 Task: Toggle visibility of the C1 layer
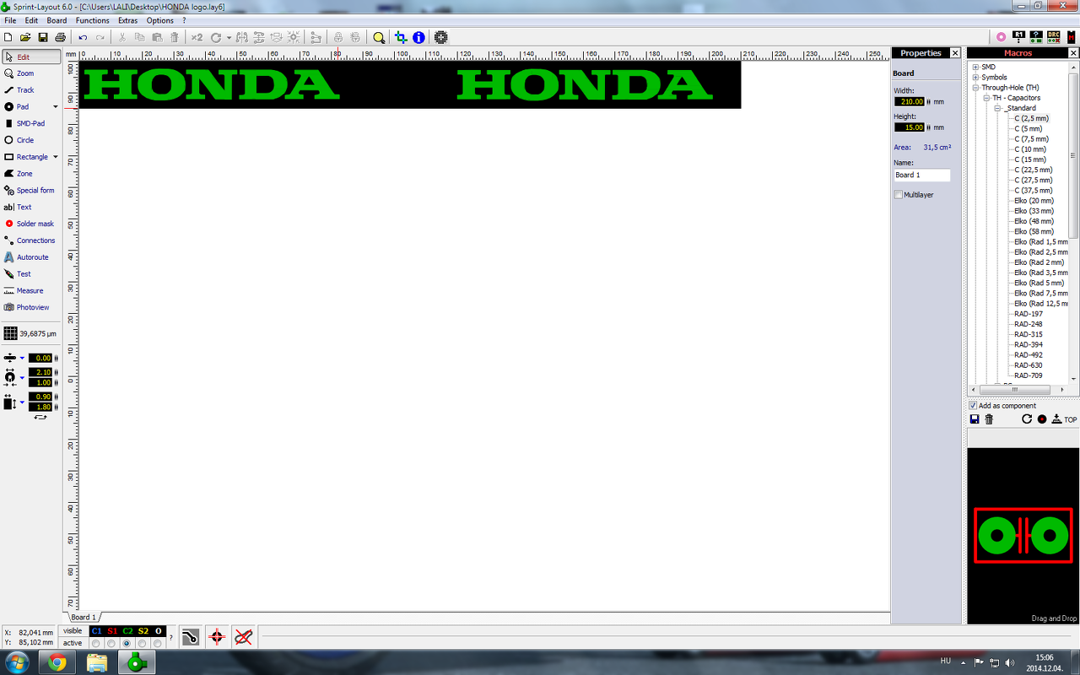pyautogui.click(x=96, y=631)
